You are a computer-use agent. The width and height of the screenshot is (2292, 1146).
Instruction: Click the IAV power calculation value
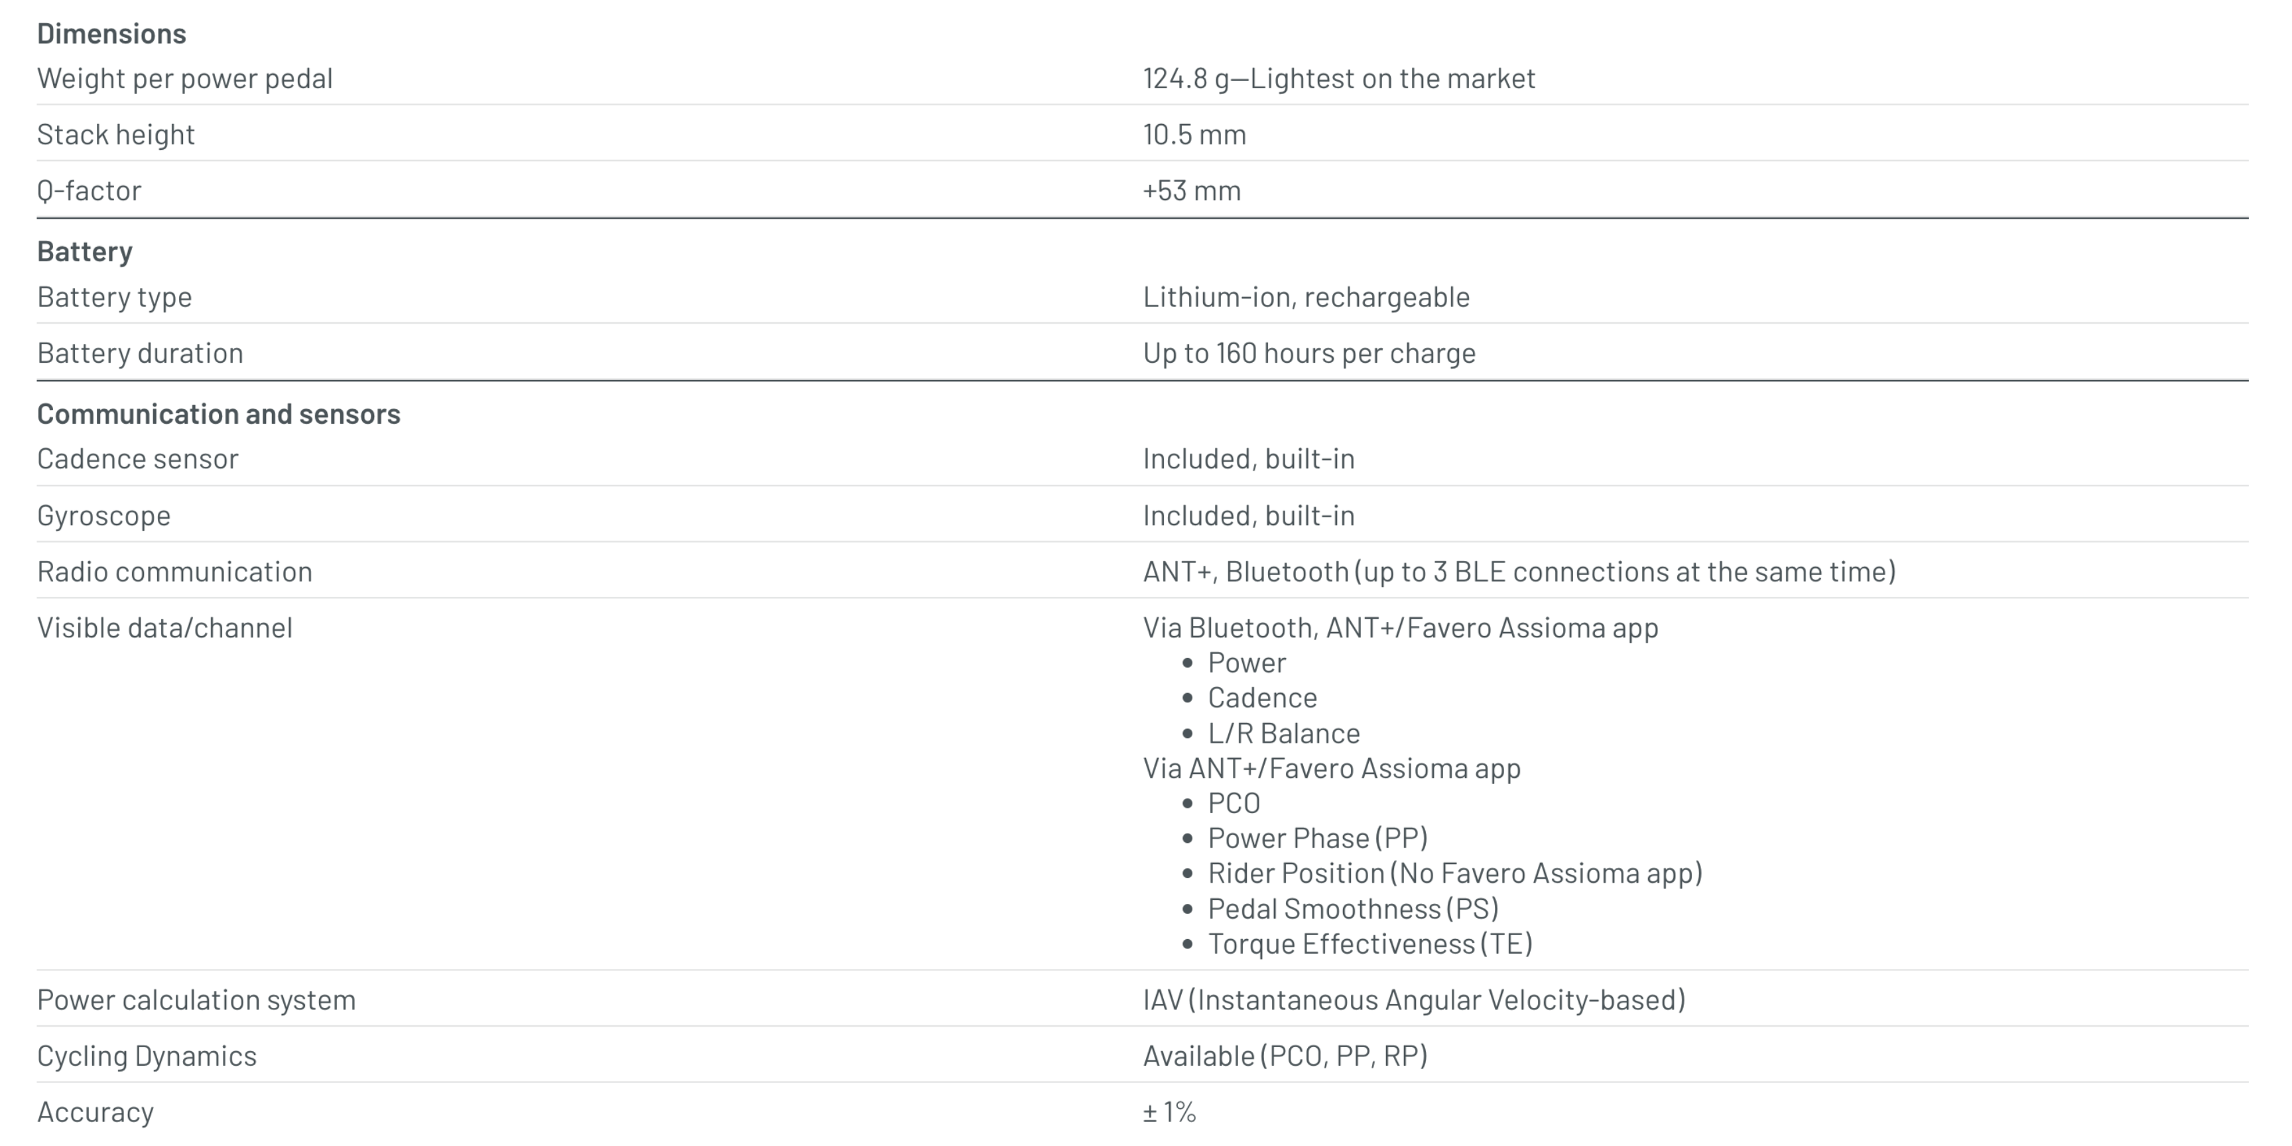point(1414,1000)
